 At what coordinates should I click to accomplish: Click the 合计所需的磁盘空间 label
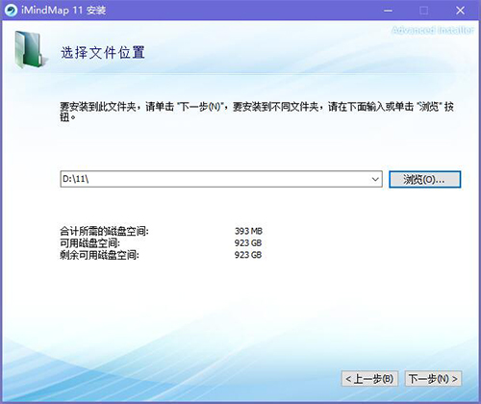coord(105,231)
